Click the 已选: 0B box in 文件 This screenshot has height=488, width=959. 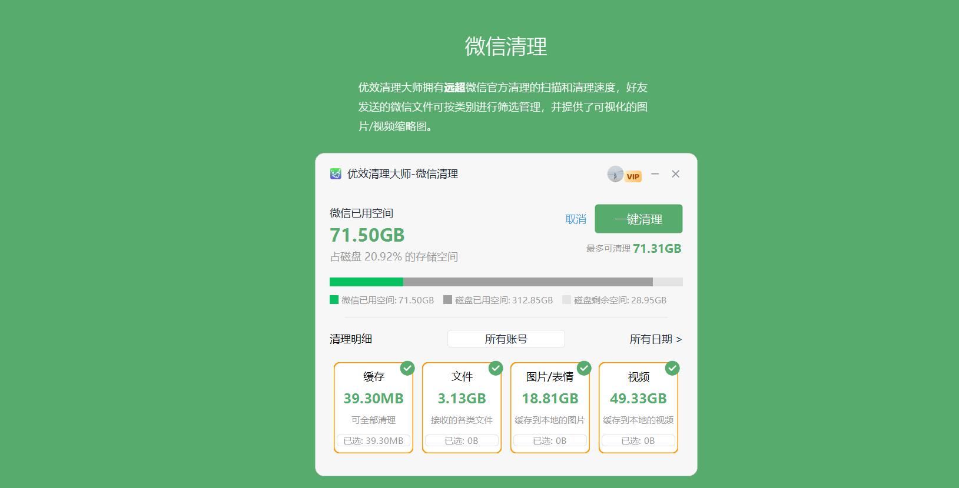pos(462,441)
